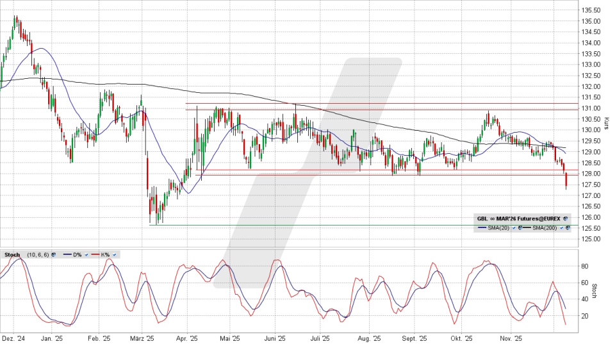Click the upper red resistance line near 131.20

[382, 104]
